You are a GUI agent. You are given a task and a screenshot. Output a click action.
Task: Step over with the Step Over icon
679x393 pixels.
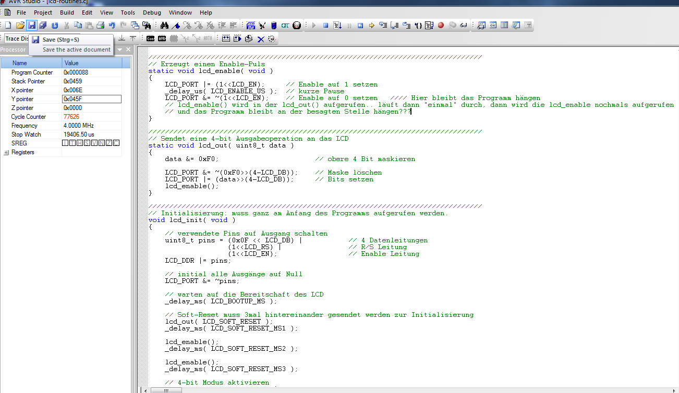tap(395, 25)
